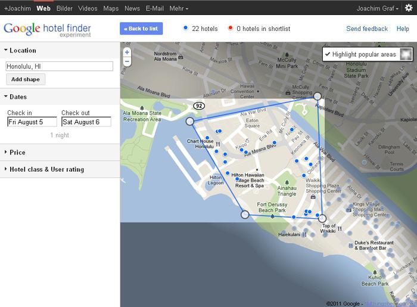Image resolution: width=417 pixels, height=307 pixels.
Task: Open the Mehr dropdown menu
Action: (x=179, y=8)
